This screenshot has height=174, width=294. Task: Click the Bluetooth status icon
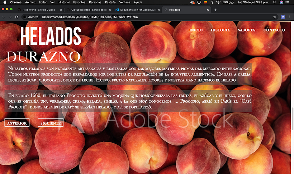tap(212, 2)
